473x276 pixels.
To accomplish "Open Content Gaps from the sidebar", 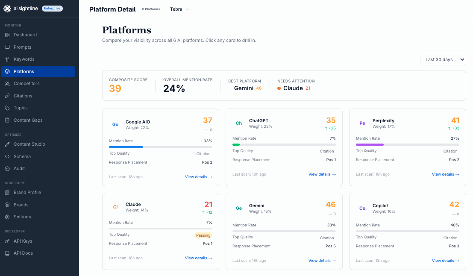I will coord(27,120).
